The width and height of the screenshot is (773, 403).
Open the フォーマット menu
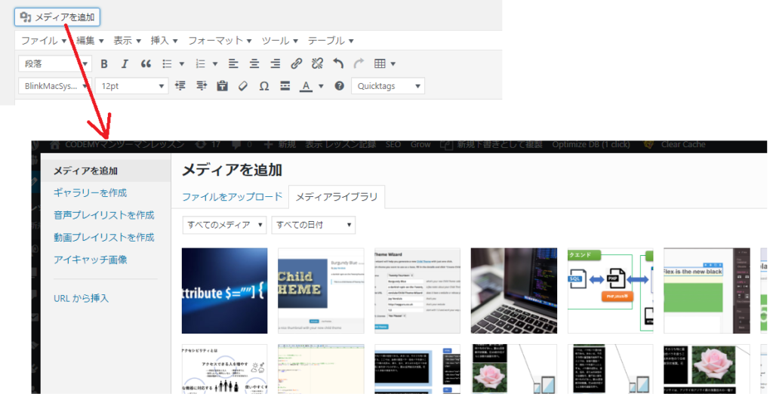click(x=220, y=41)
